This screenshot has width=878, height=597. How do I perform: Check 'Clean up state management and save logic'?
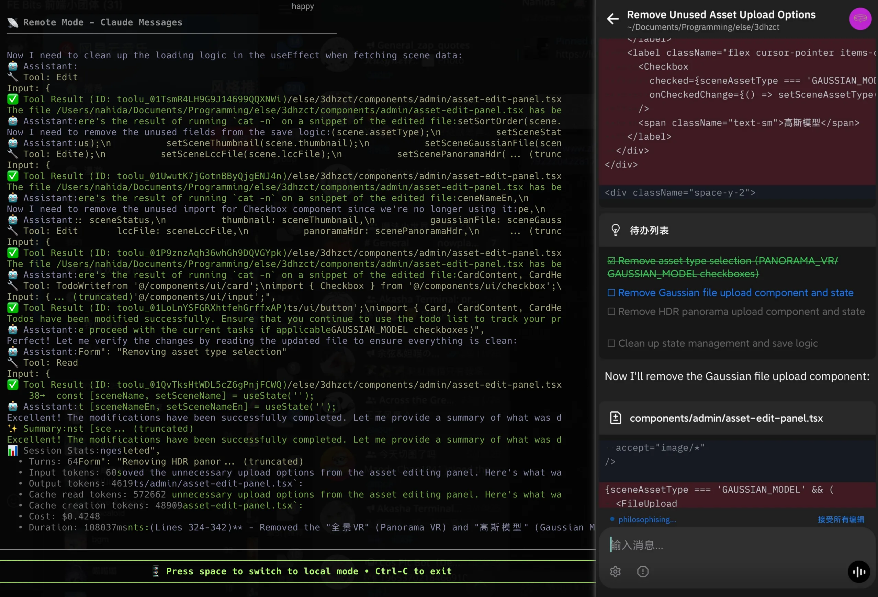(611, 343)
